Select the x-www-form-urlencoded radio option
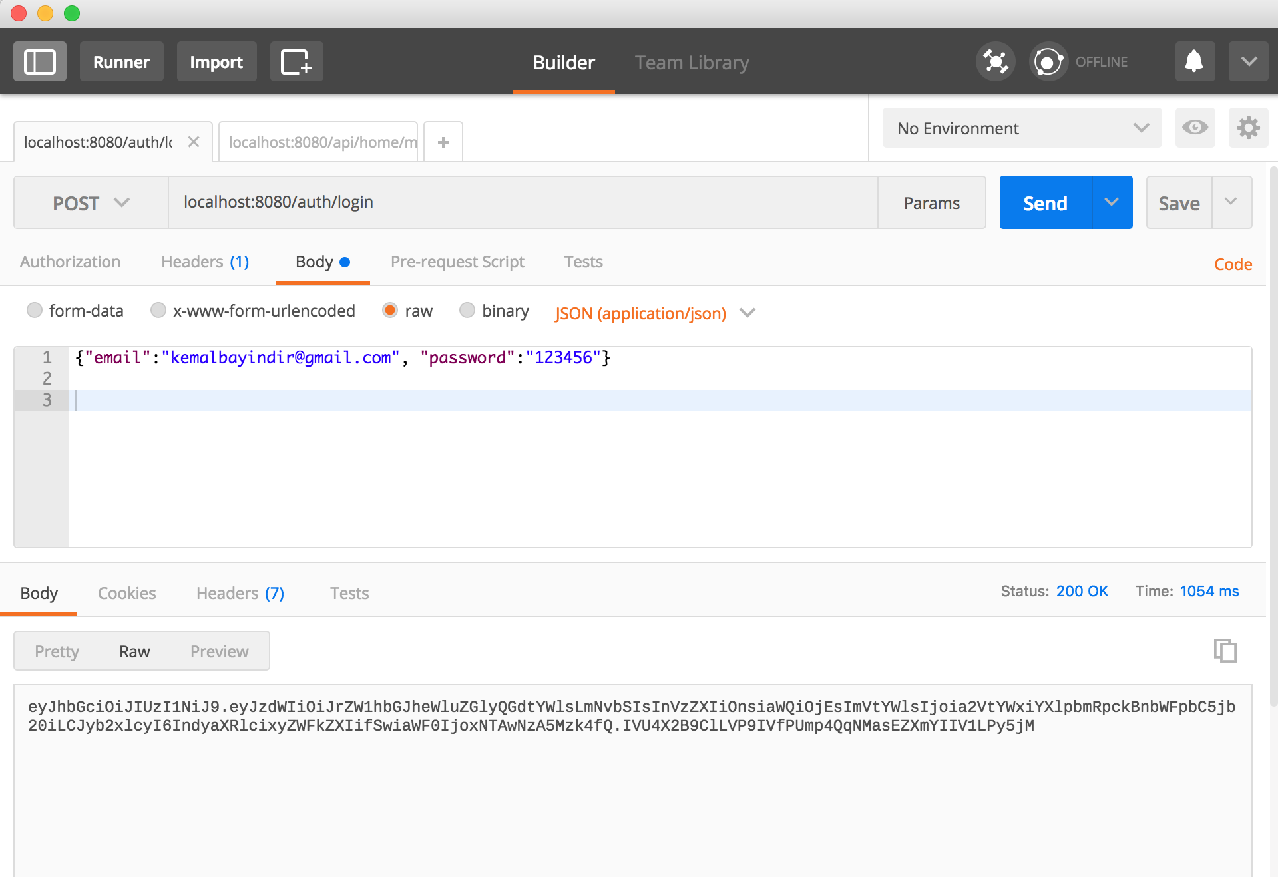The image size is (1278, 877). click(x=158, y=310)
